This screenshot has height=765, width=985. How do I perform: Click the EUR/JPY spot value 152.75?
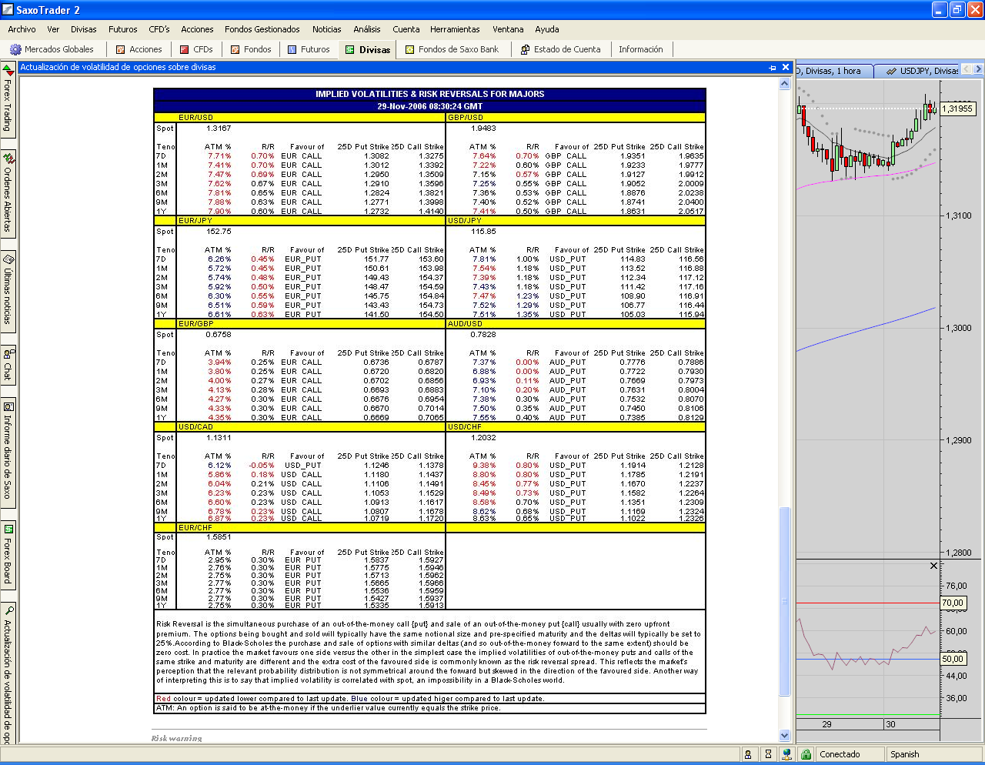pos(219,232)
